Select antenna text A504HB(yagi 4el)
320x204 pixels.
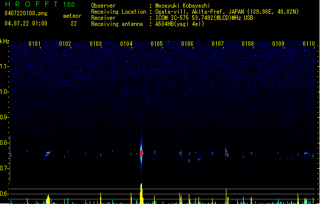tap(180, 24)
